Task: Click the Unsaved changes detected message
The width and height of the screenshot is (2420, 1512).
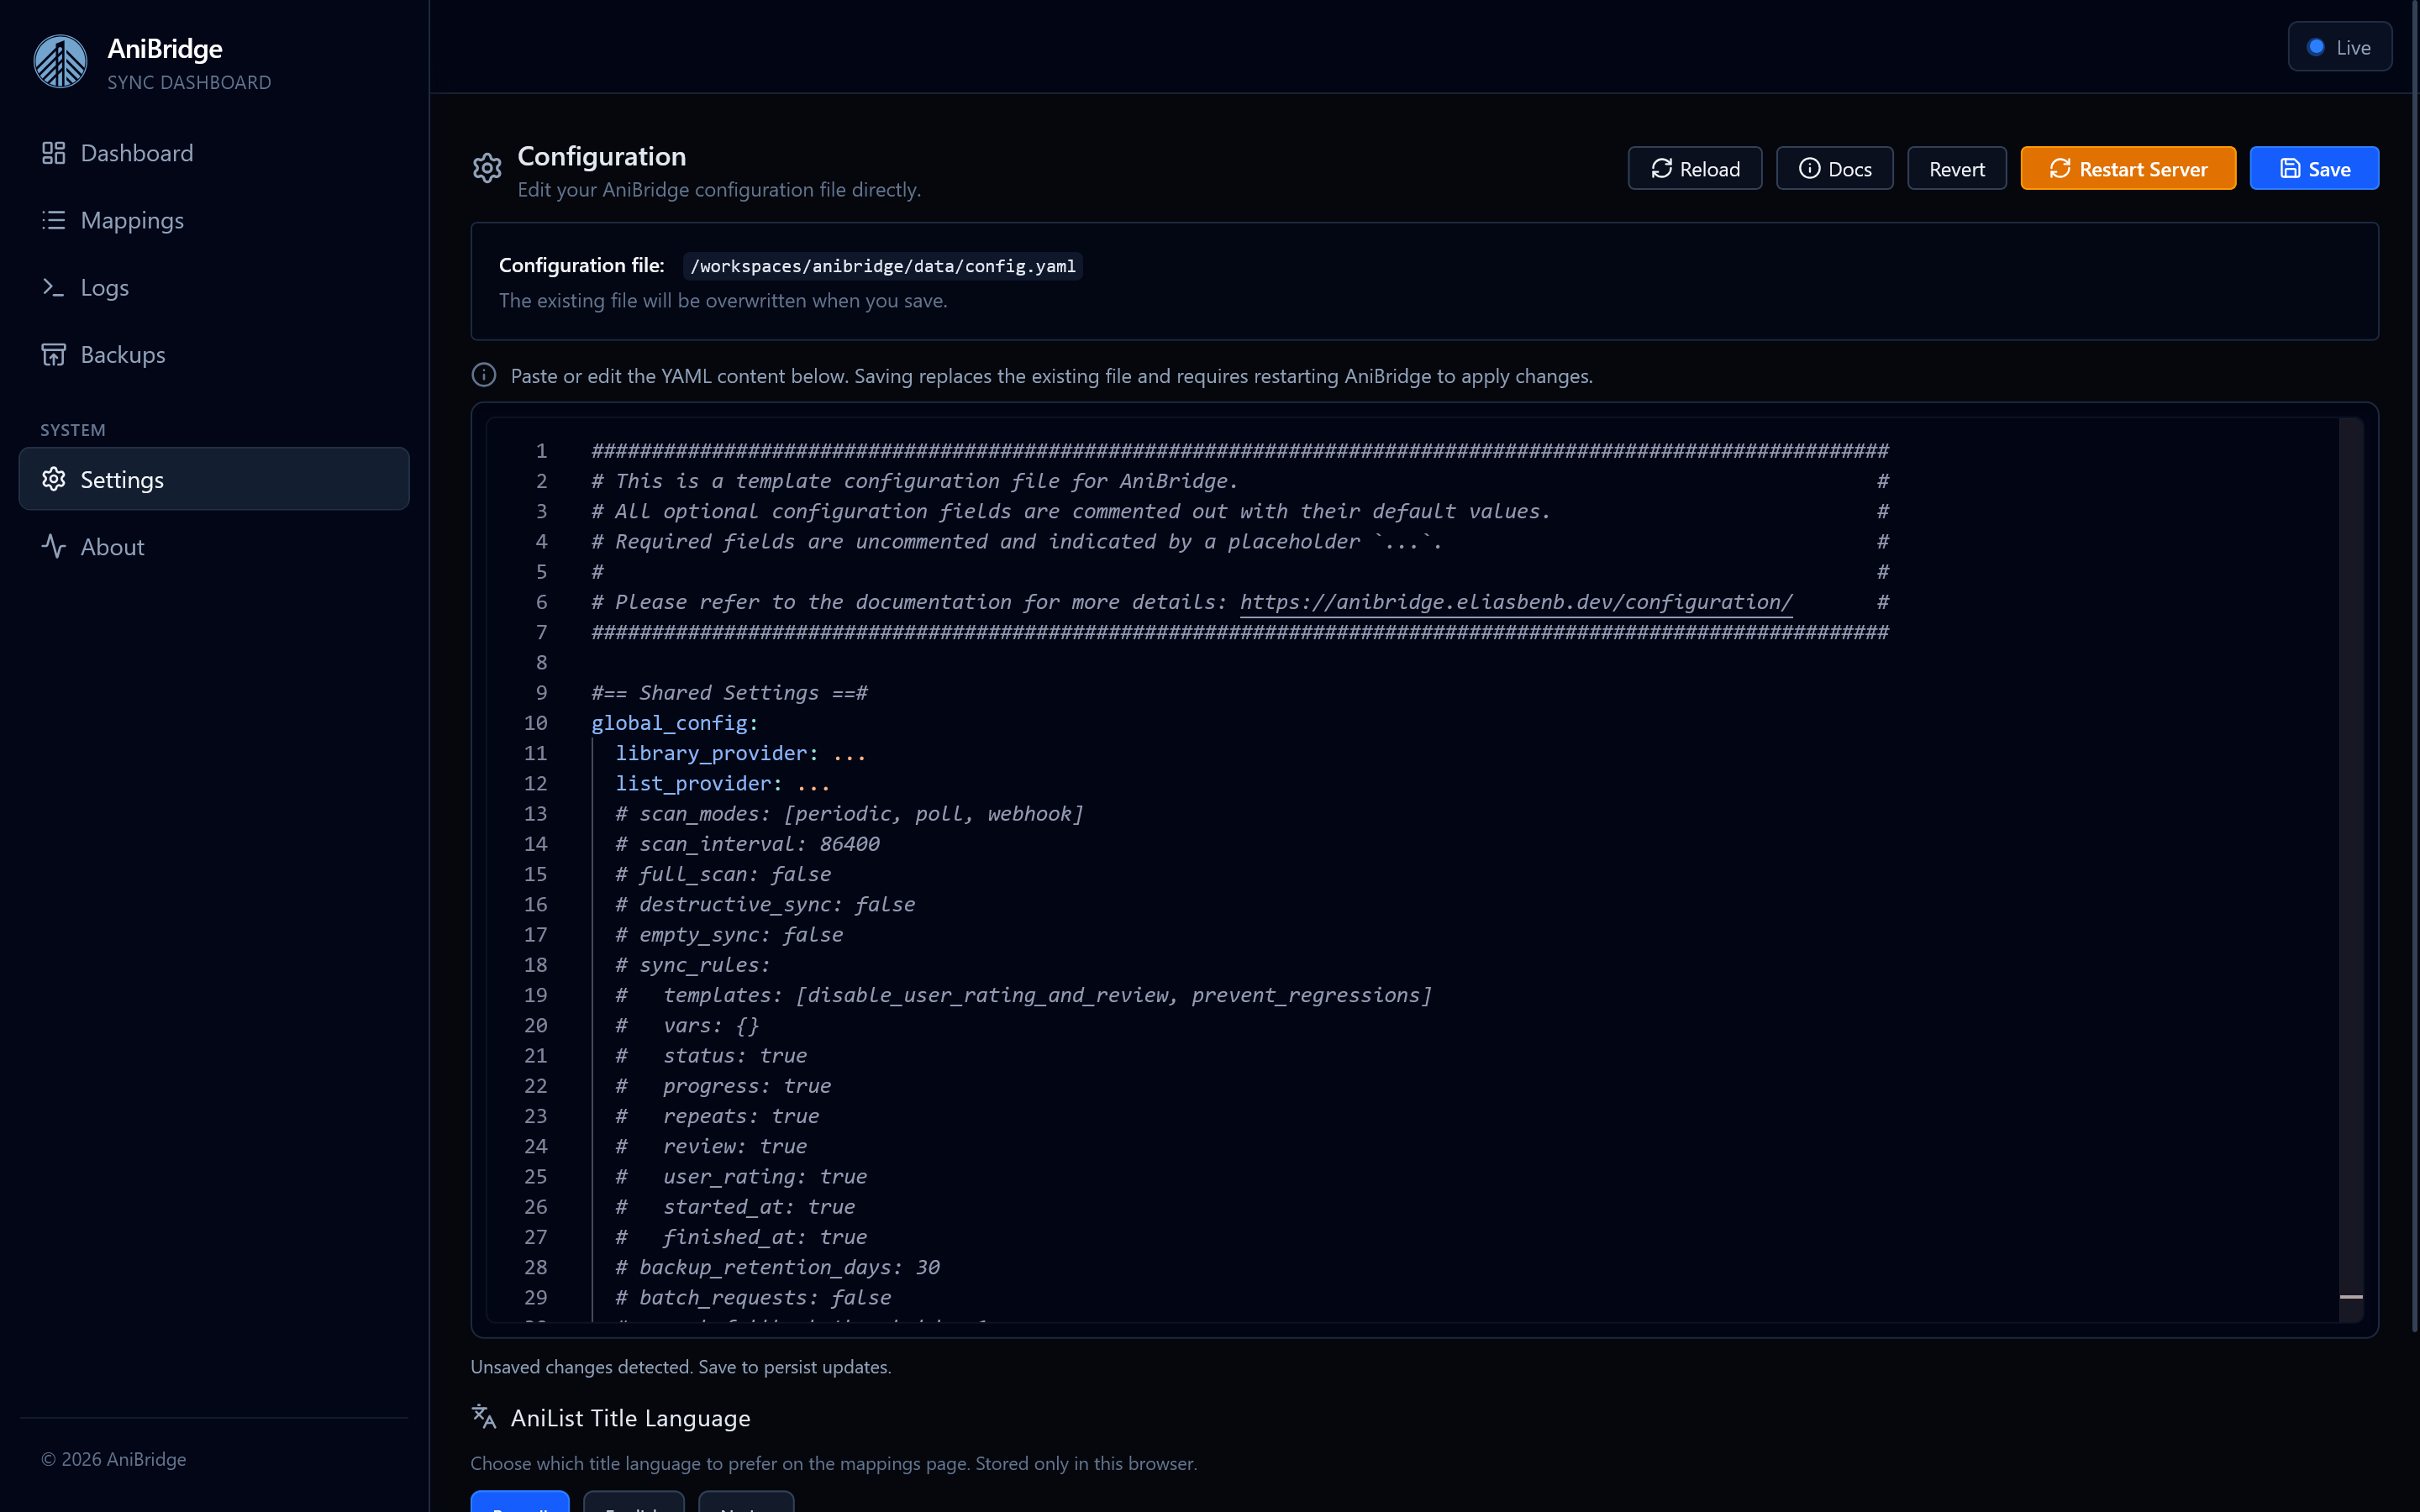Action: [681, 1367]
